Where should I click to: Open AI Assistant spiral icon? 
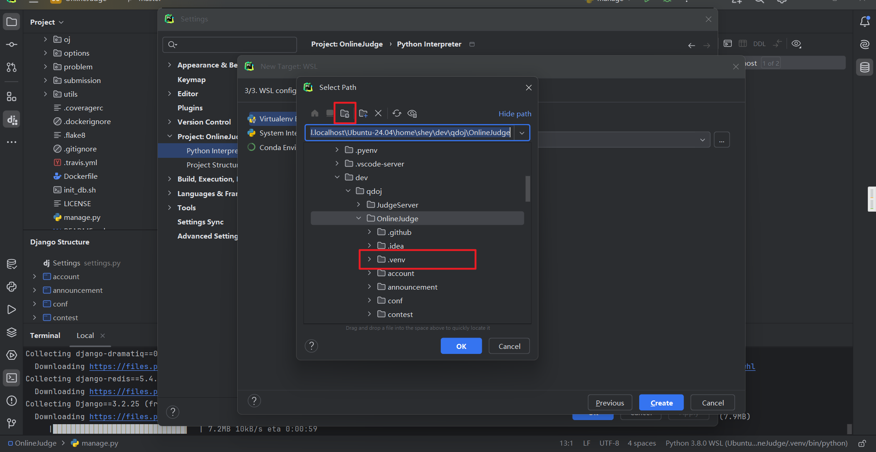865,44
